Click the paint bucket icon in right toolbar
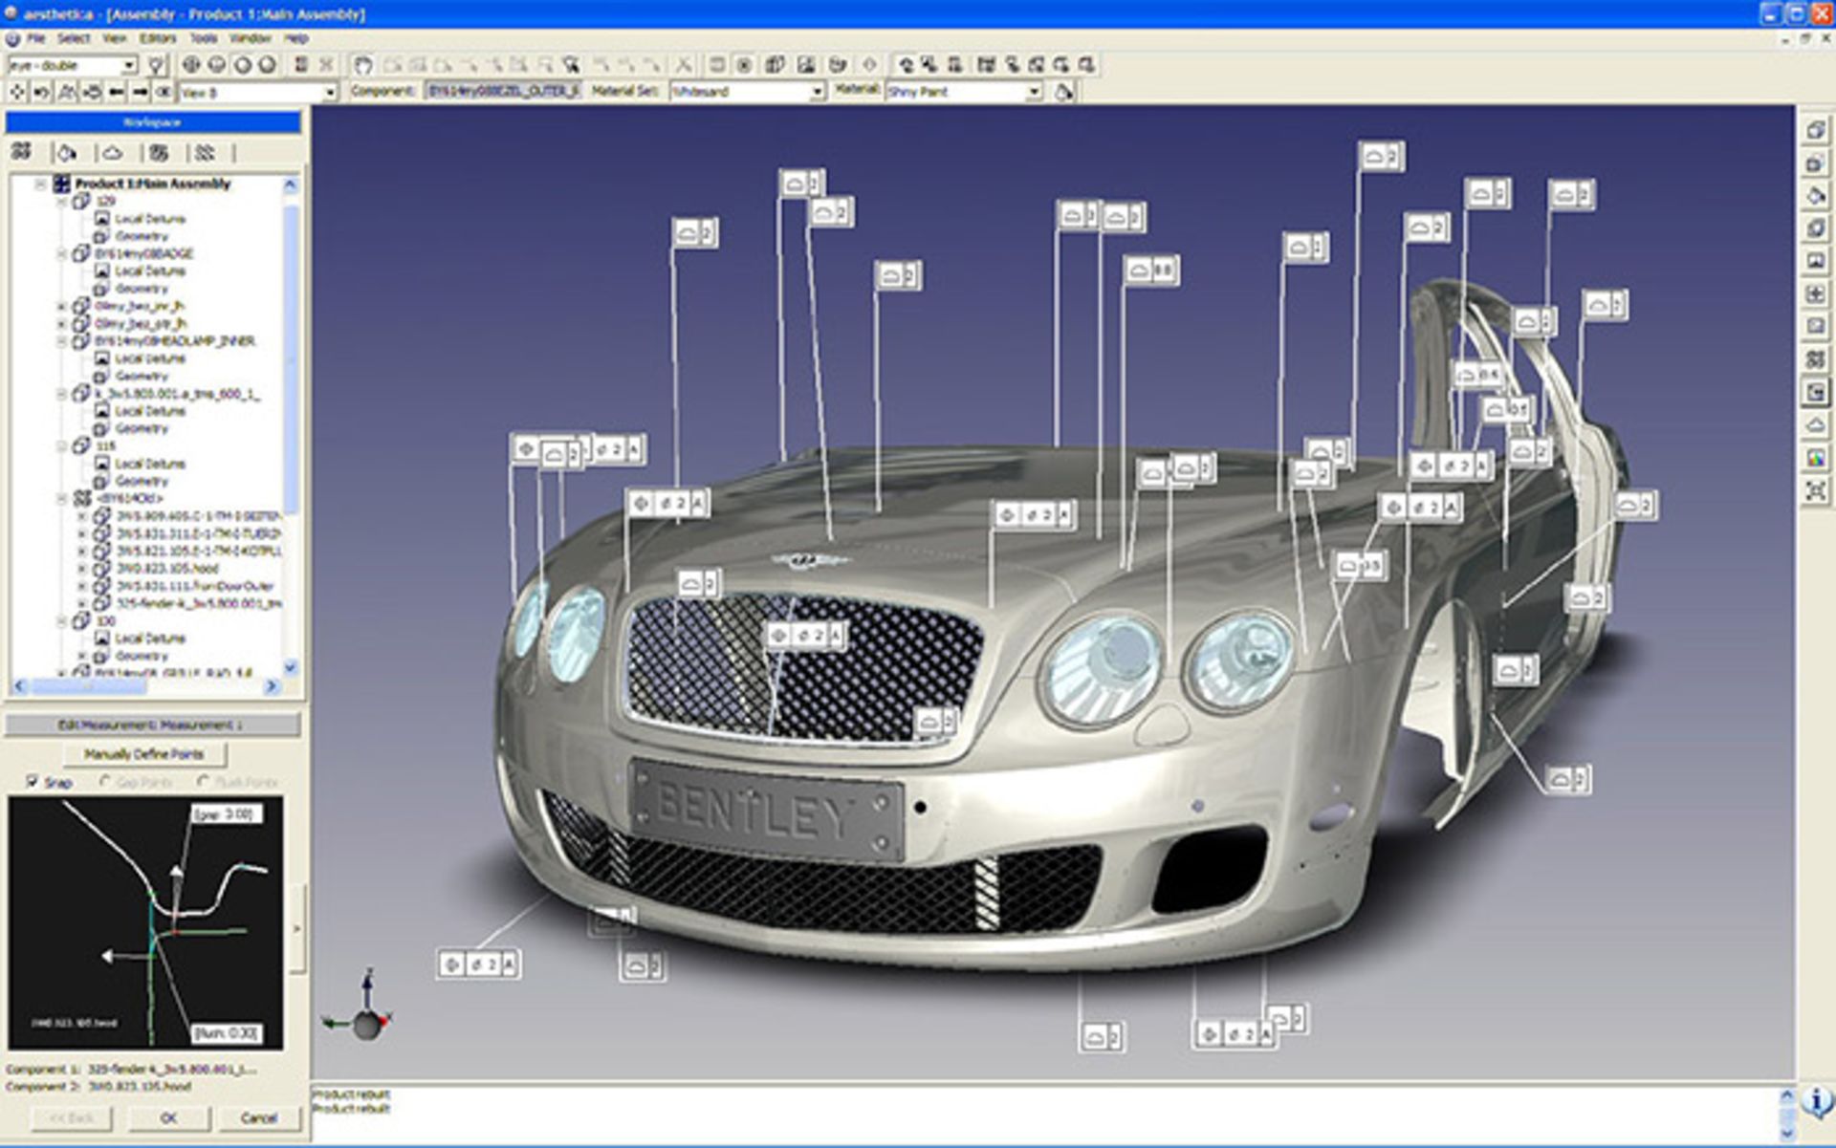The width and height of the screenshot is (1836, 1148). click(x=1815, y=195)
